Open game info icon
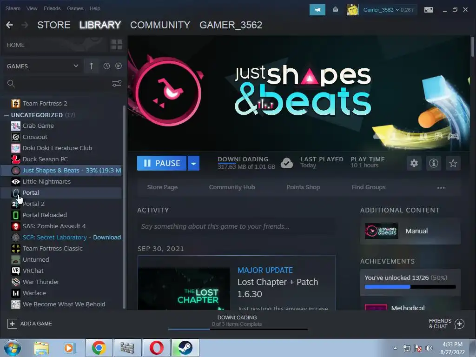 [x=434, y=163]
